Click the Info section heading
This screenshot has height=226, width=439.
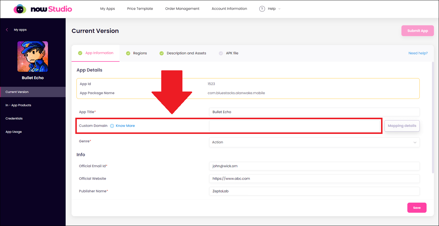pyautogui.click(x=81, y=155)
